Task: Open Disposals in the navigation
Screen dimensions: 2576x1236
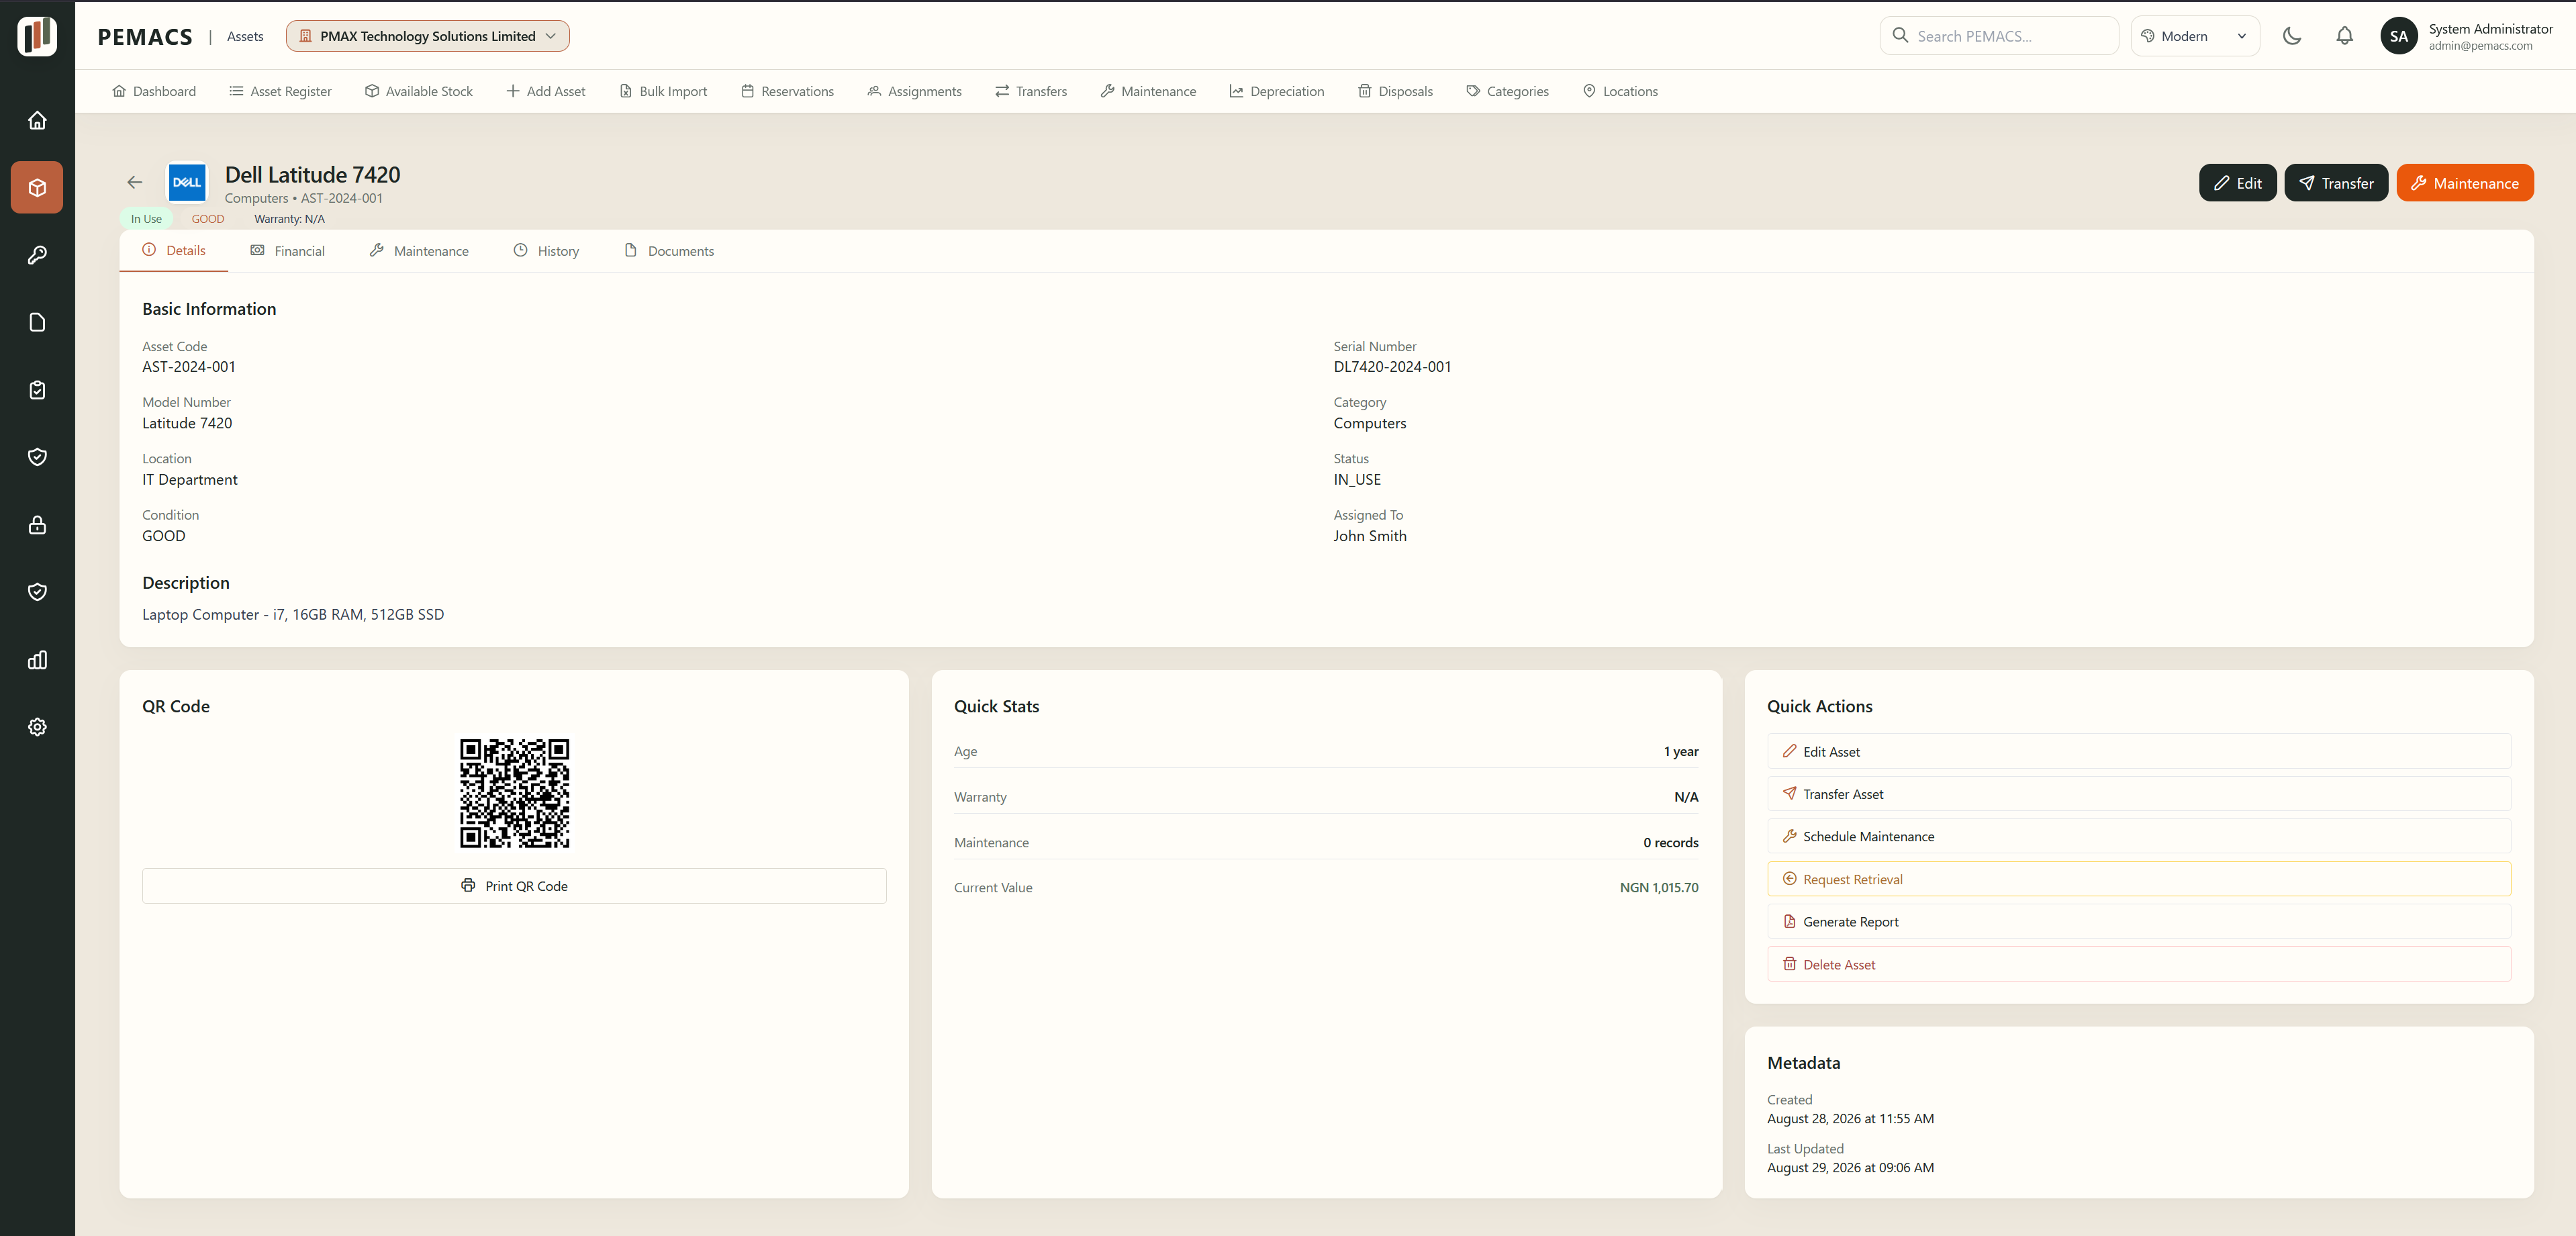Action: pos(1395,91)
